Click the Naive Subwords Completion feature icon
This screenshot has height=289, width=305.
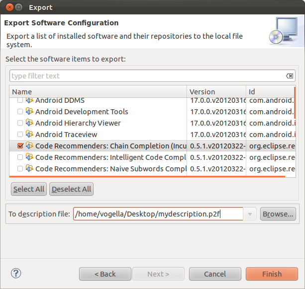(29, 169)
